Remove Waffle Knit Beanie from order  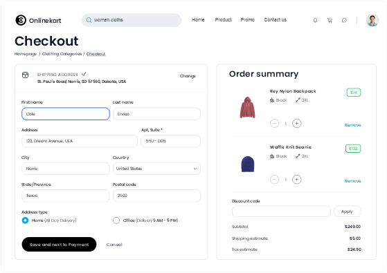352,181
